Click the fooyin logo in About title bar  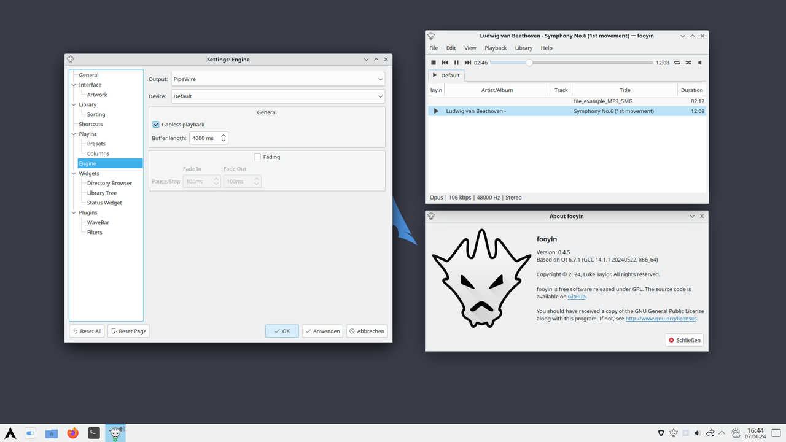pyautogui.click(x=431, y=216)
